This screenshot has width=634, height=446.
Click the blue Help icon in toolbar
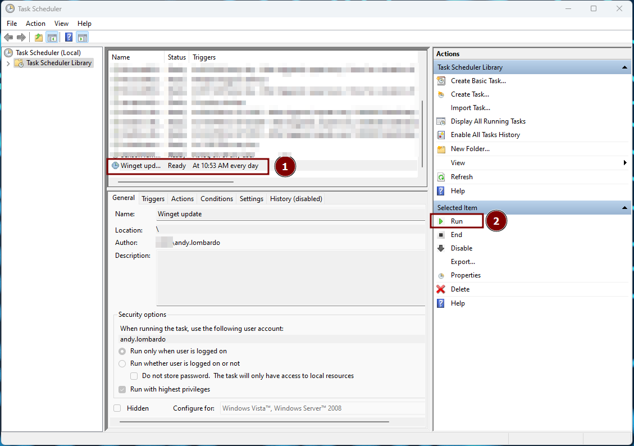pyautogui.click(x=69, y=38)
